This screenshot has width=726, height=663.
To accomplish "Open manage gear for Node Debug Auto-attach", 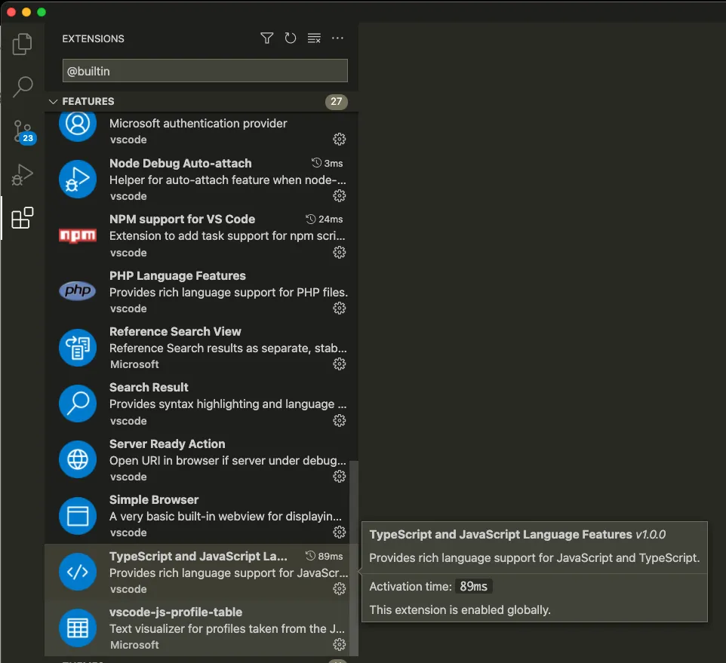I will pos(340,195).
